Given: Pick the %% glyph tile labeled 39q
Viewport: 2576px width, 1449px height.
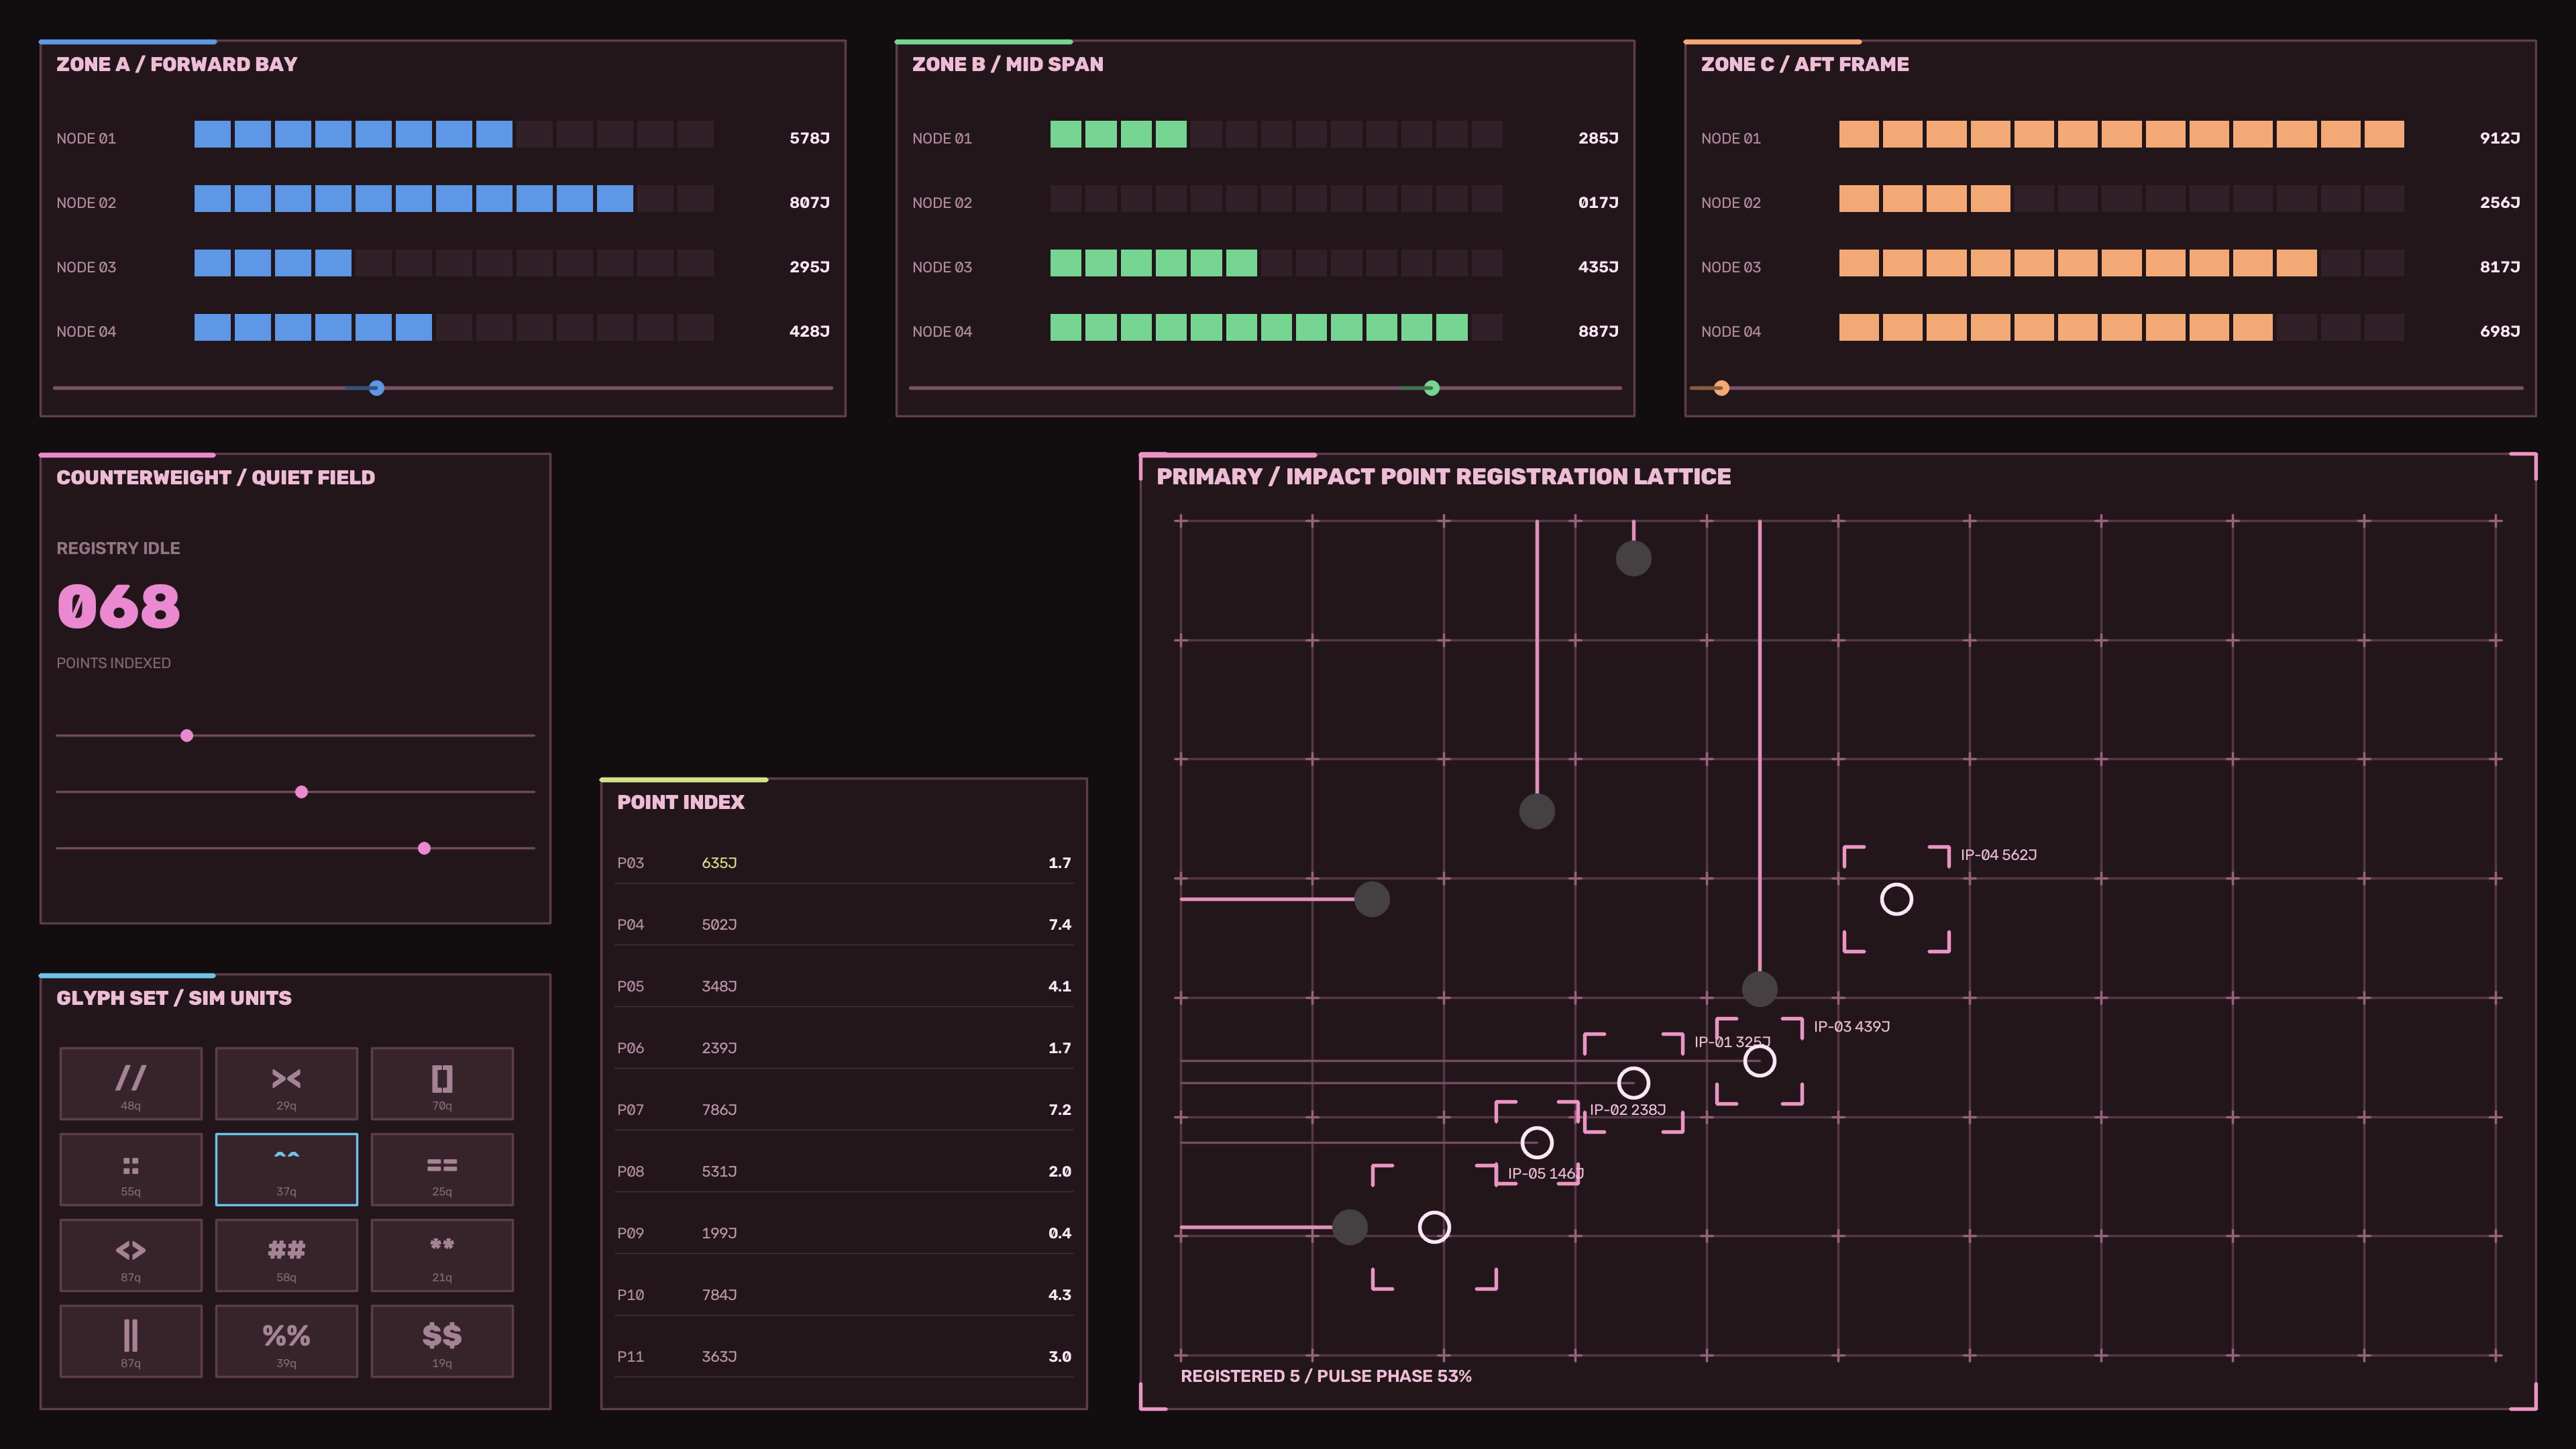Looking at the screenshot, I should coord(286,1341).
